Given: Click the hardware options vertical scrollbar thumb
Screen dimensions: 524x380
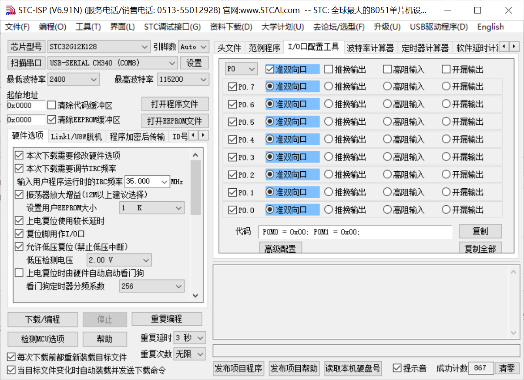Looking at the screenshot, I should click(x=195, y=187).
